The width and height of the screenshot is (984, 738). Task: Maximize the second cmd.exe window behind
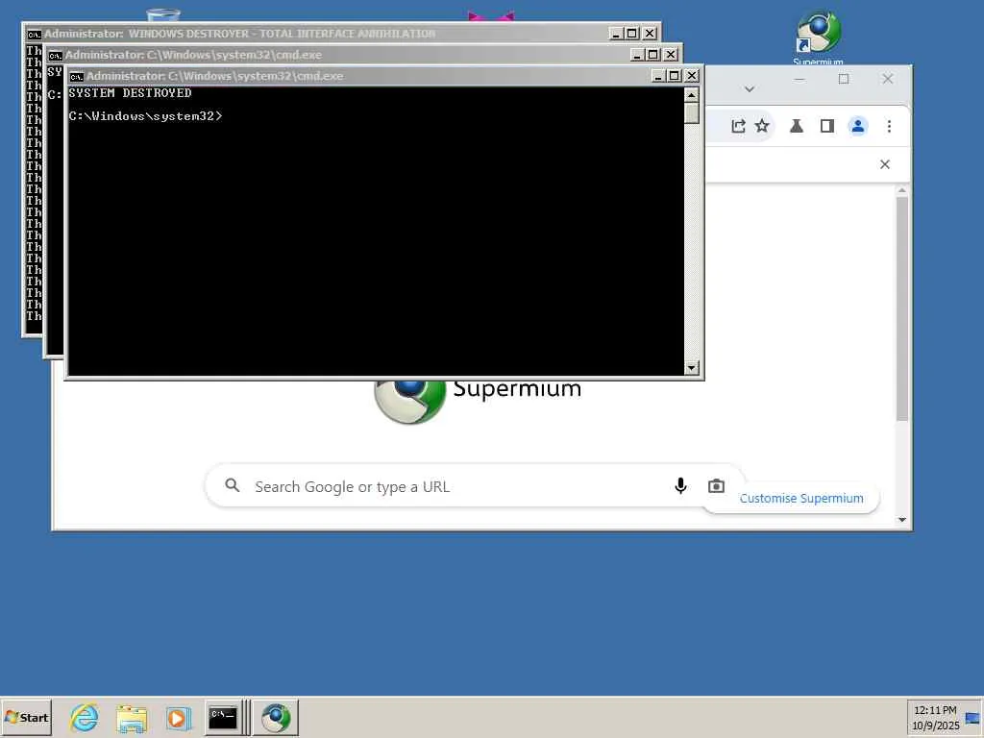tap(653, 55)
